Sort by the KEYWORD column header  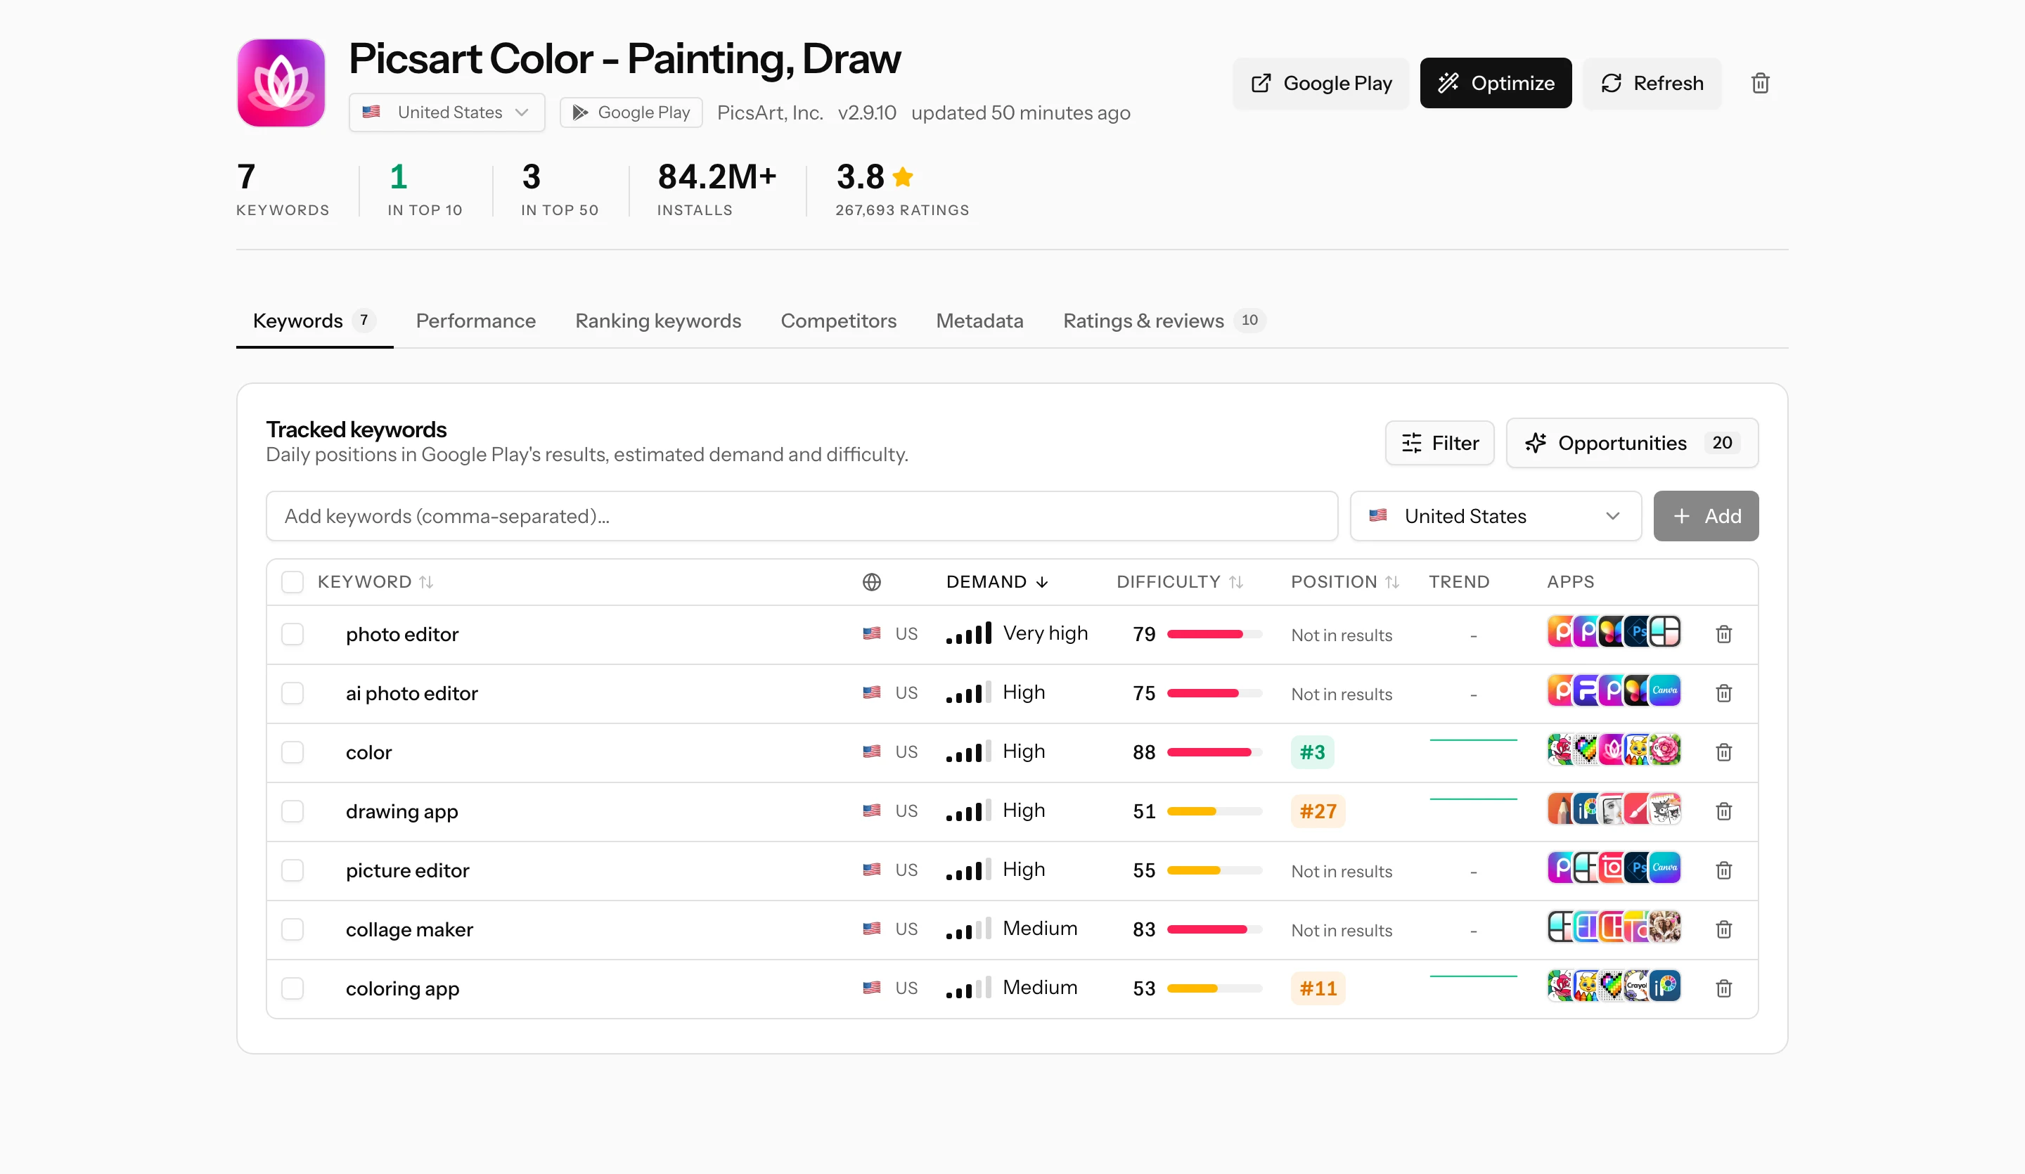tap(375, 582)
